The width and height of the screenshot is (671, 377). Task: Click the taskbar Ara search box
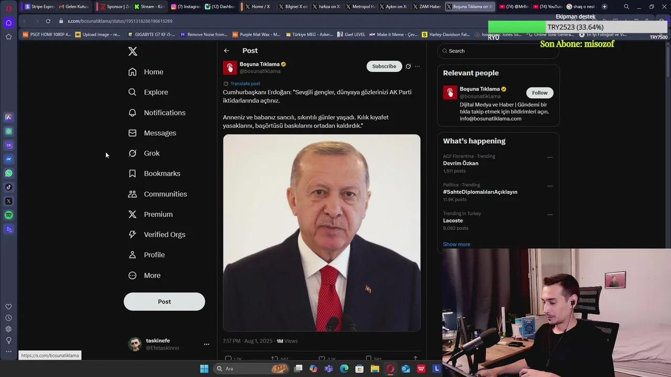[x=252, y=369]
